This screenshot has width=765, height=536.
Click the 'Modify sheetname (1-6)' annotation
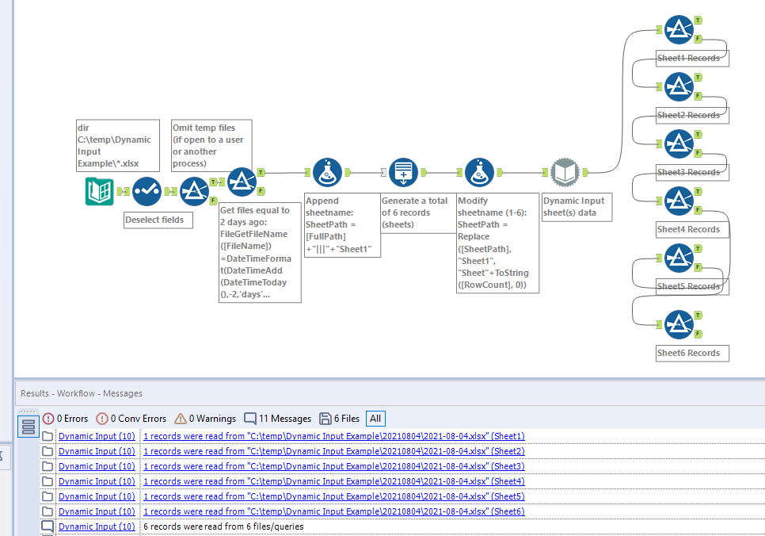[x=497, y=243]
